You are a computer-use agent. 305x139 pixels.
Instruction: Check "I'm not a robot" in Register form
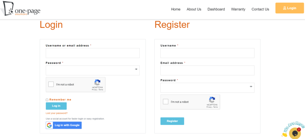click(x=166, y=102)
